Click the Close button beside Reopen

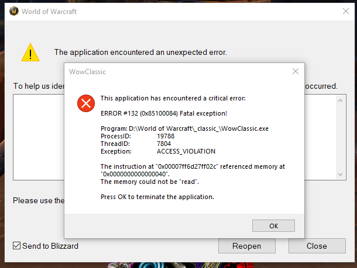point(317,246)
